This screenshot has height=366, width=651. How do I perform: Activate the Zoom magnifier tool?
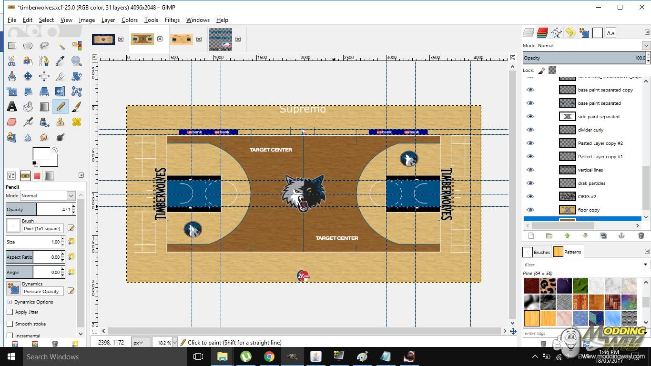[76, 61]
